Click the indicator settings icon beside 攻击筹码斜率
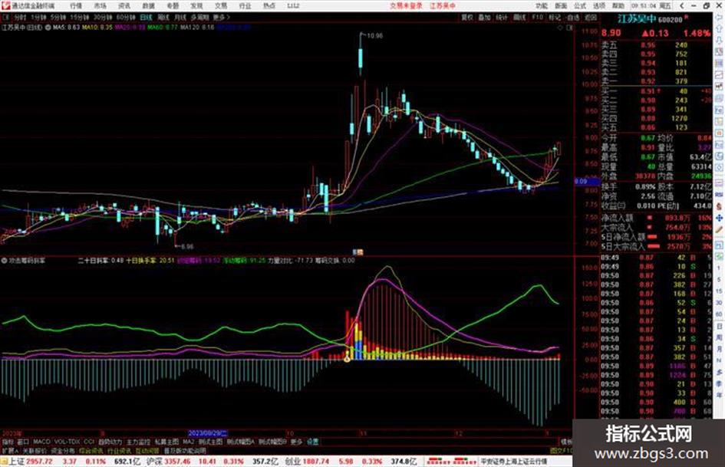This screenshot has height=467, width=725. 5,261
